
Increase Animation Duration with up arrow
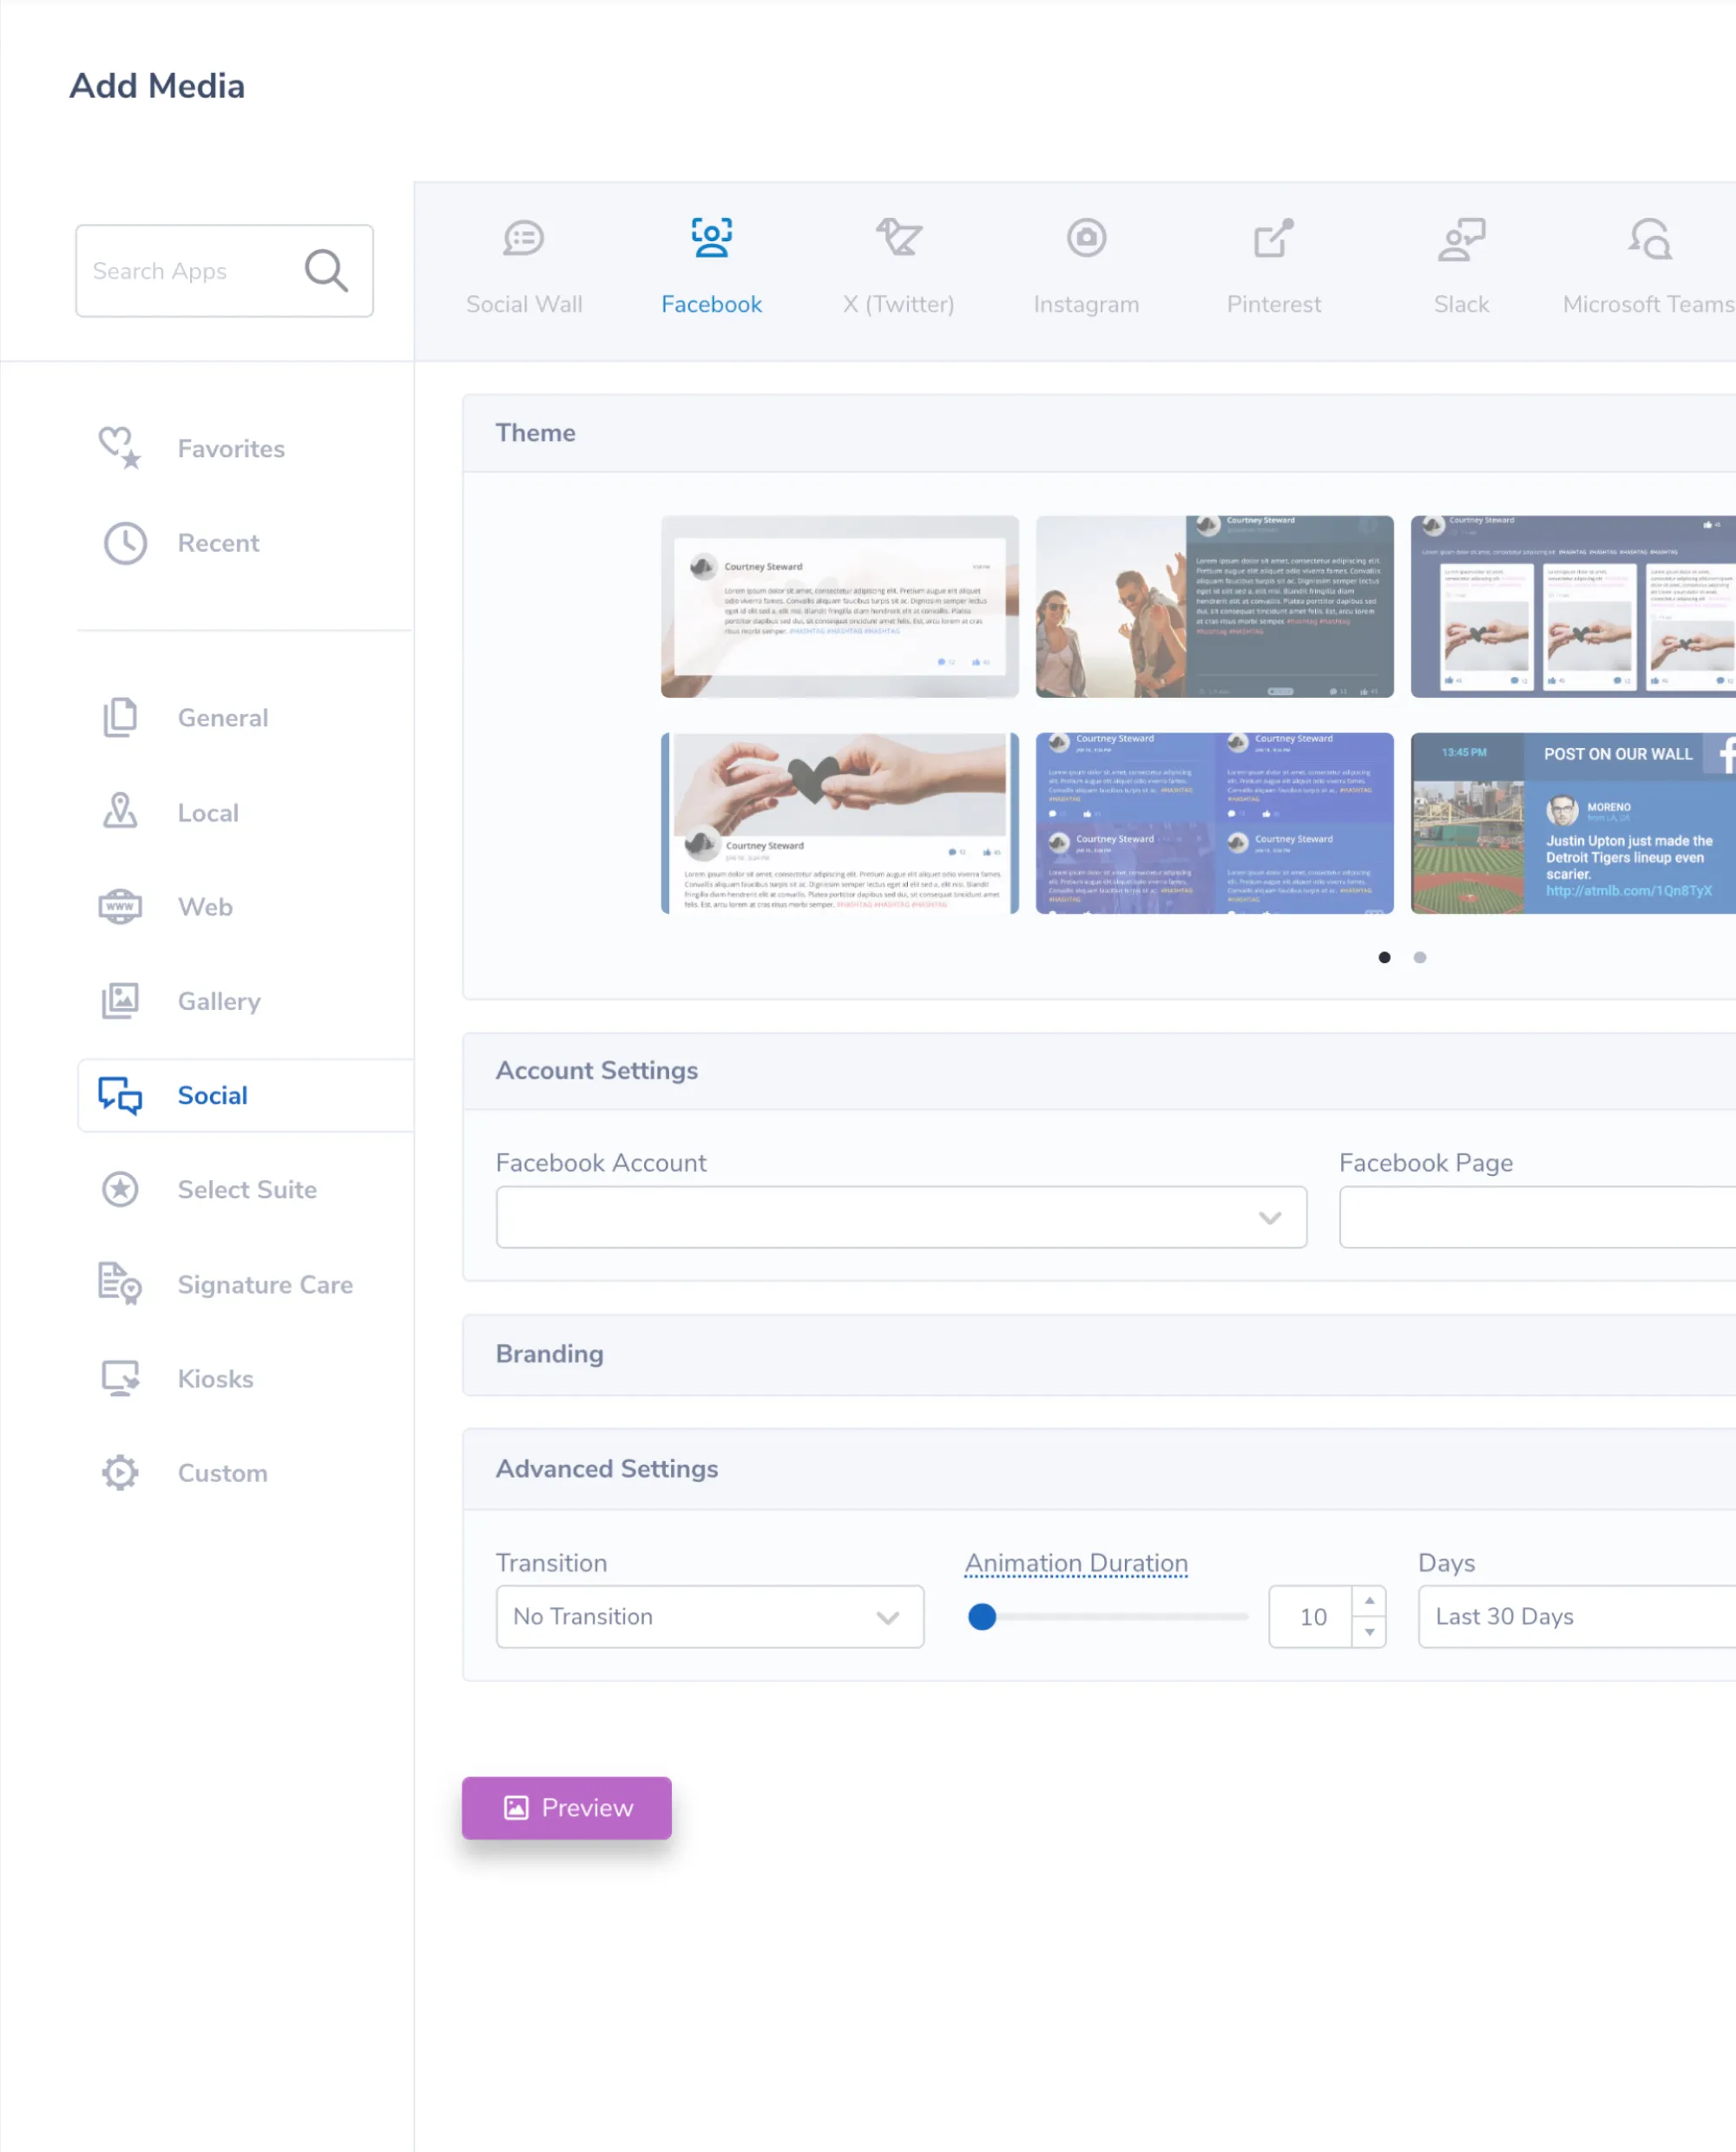click(x=1369, y=1600)
